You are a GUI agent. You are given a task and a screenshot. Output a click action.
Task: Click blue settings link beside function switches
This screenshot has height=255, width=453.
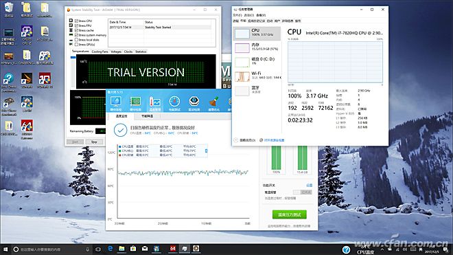tap(309, 186)
